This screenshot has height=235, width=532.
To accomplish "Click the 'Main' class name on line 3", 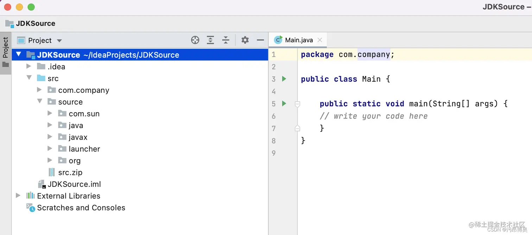I will click(371, 79).
